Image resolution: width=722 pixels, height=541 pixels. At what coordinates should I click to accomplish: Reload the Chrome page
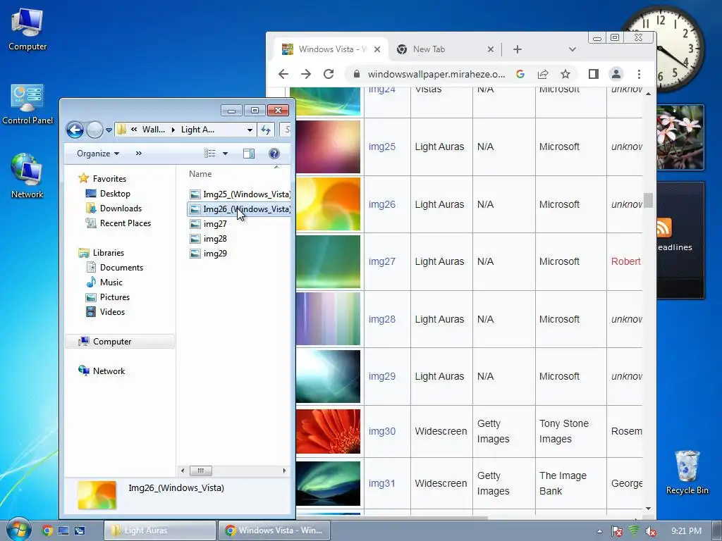(329, 74)
